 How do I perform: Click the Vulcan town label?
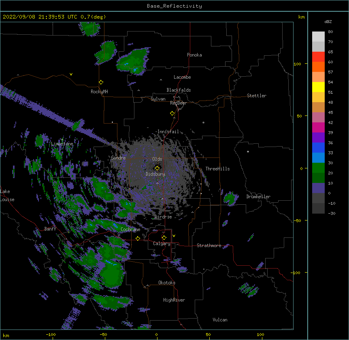tap(220, 320)
